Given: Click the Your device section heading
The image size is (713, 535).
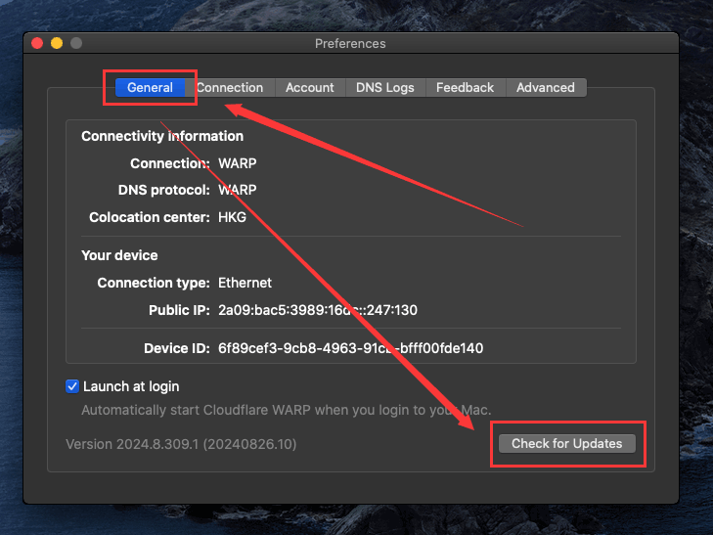Looking at the screenshot, I should click(x=119, y=255).
